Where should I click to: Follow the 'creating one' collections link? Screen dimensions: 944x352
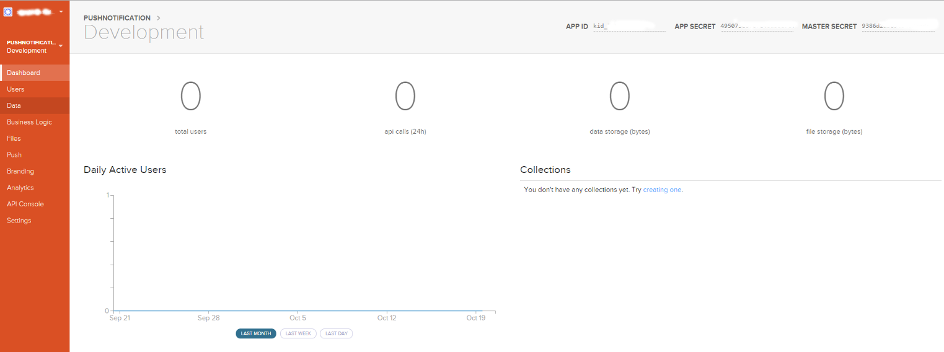pyautogui.click(x=662, y=190)
